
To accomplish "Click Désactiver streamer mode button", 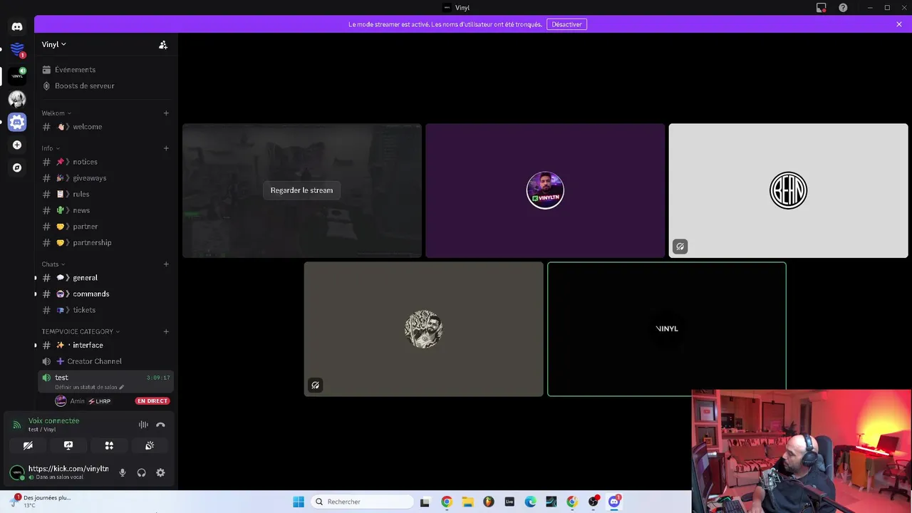I will tap(566, 24).
